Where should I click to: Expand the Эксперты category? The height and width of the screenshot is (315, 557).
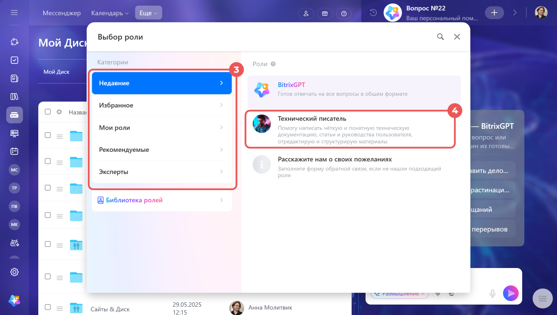(x=162, y=172)
